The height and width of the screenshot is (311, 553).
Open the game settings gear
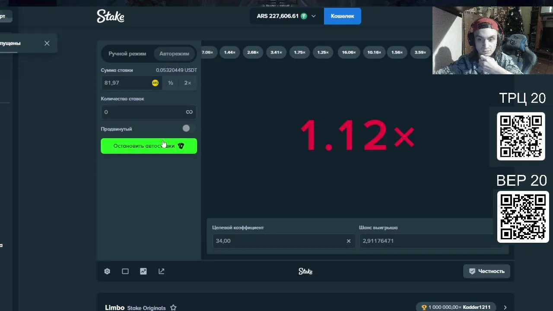click(107, 271)
